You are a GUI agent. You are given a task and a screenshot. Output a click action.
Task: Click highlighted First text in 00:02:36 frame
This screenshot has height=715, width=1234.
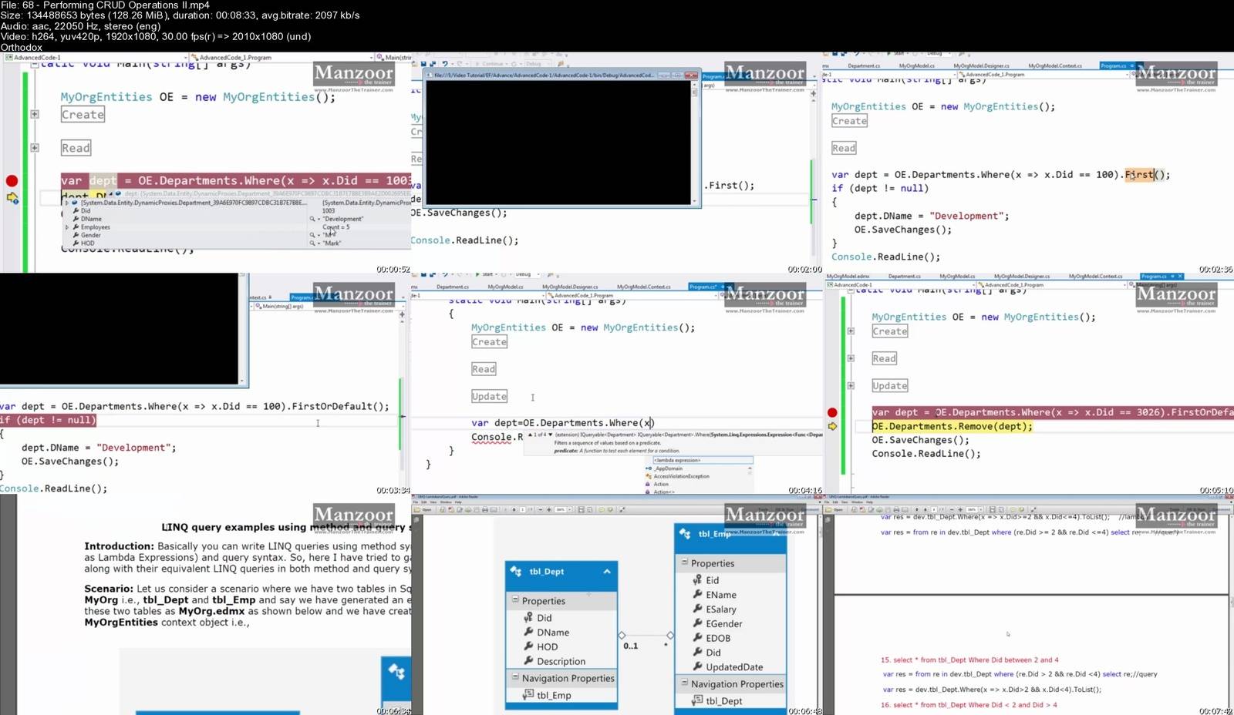point(1138,175)
